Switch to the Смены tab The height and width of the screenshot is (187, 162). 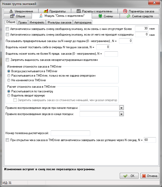[x=106, y=16]
